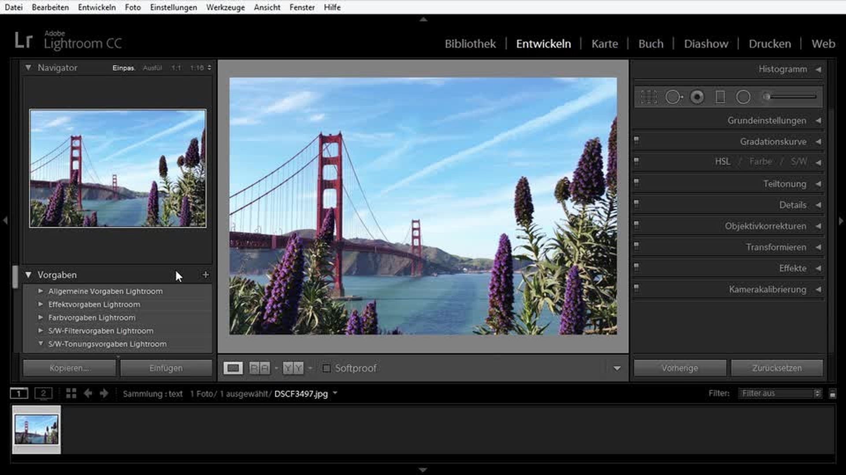
Task: Click the Zurücksetzen button
Action: [776, 368]
